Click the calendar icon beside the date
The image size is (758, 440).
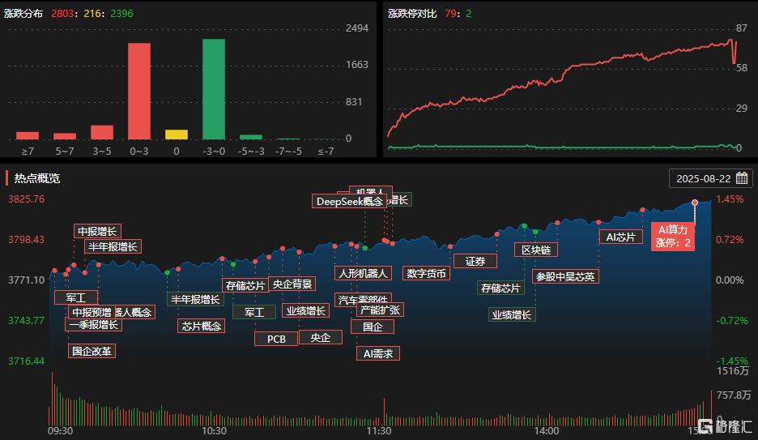pyautogui.click(x=741, y=178)
